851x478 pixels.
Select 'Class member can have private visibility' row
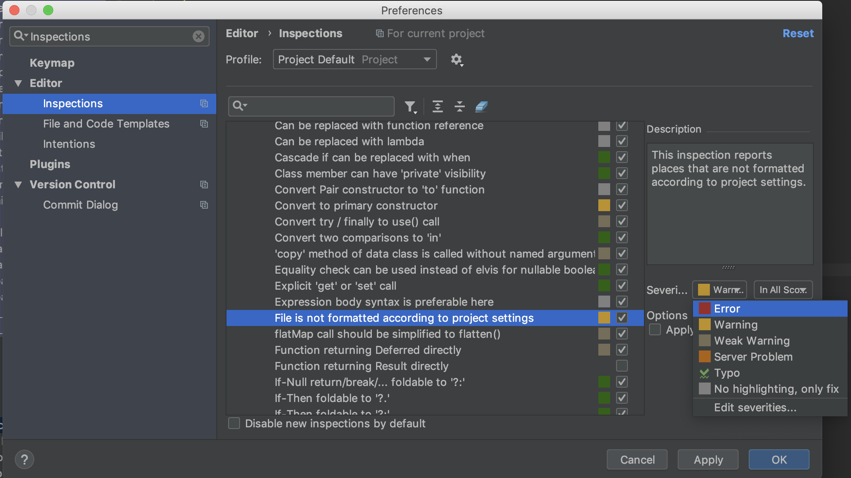[435, 173]
